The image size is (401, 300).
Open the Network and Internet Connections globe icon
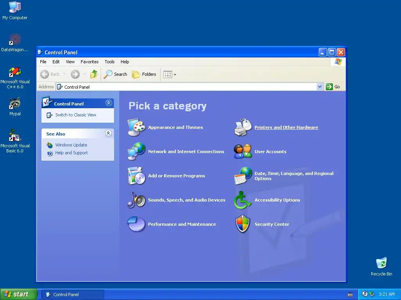137,151
